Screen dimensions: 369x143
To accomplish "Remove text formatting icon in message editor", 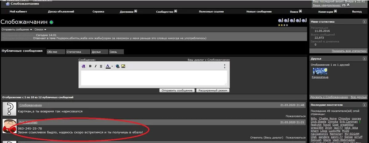I will [83, 66].
